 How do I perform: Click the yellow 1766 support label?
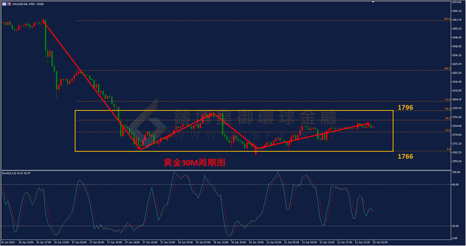[405, 156]
